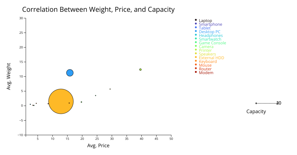The width and height of the screenshot is (297, 155).
Task: Click External HDD legend label
Action: click(x=211, y=58)
